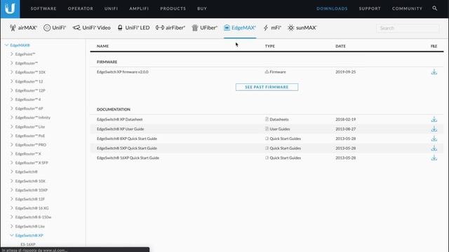Image resolution: width=449 pixels, height=252 pixels.
Task: Expand the EdgeSwitch 12F node
Action: 12,199
